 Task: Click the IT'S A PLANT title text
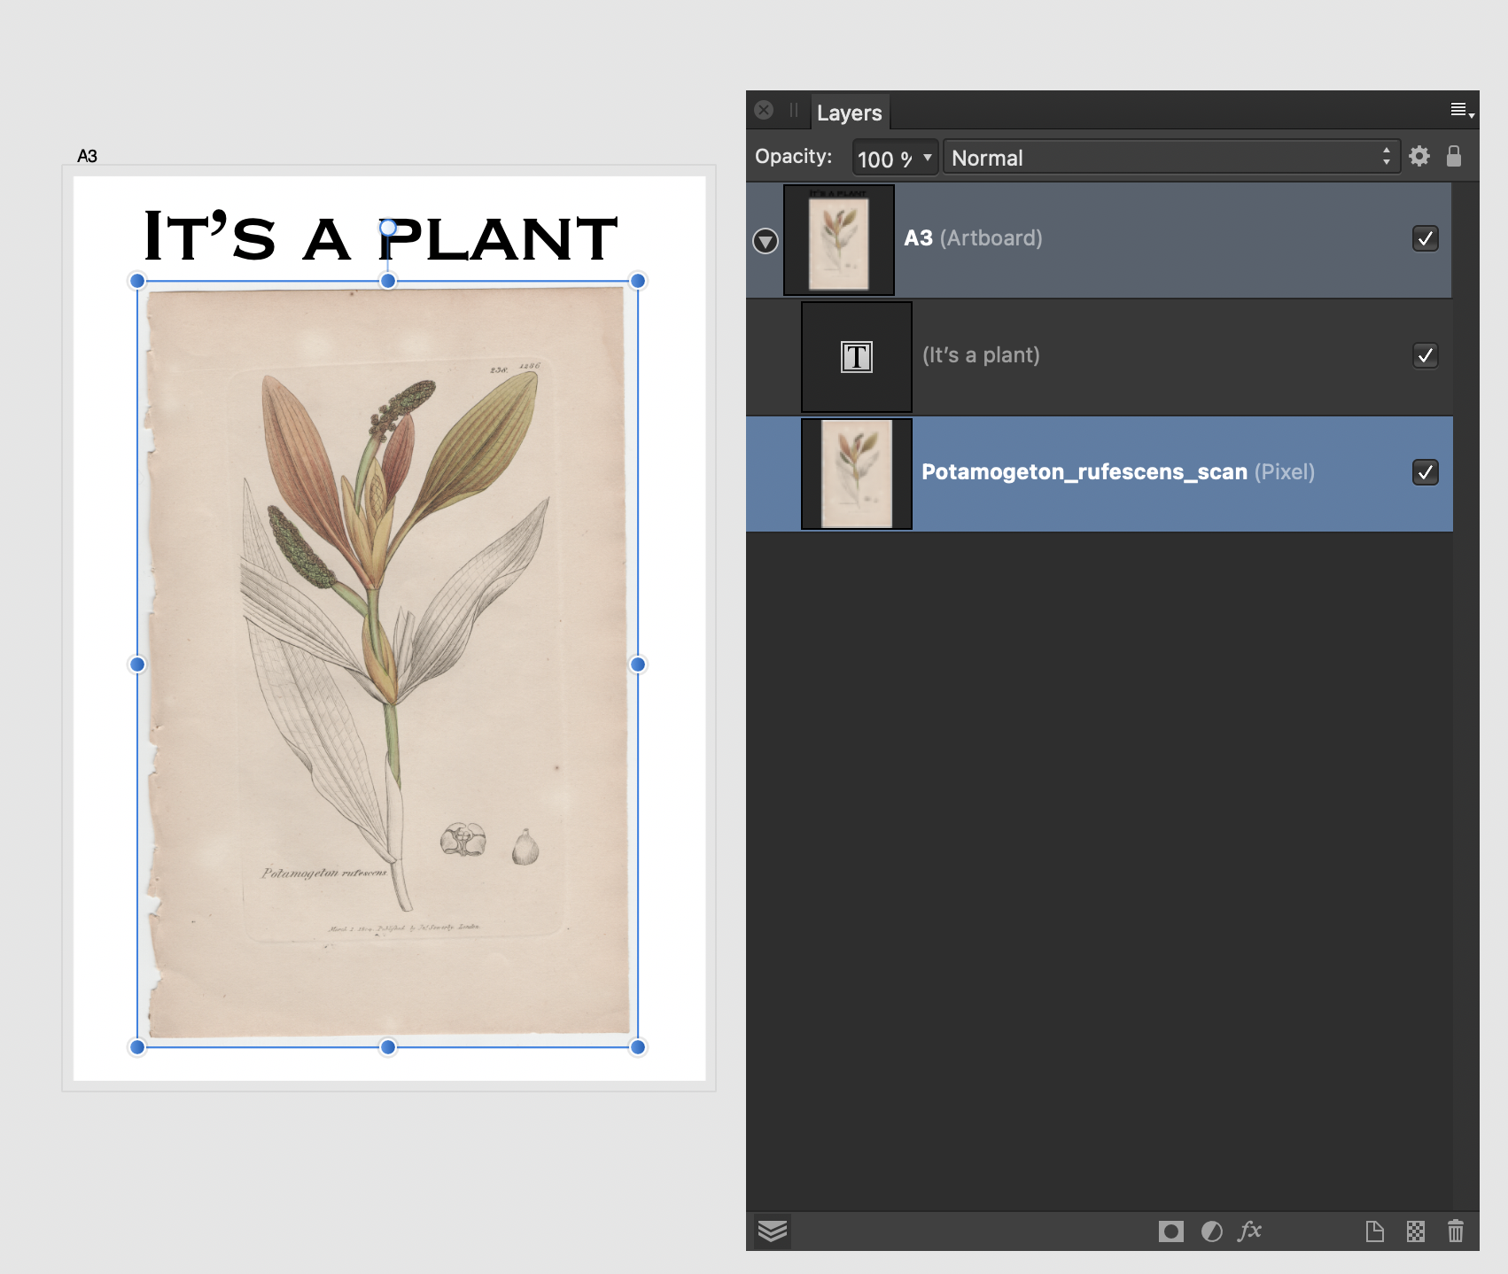380,237
